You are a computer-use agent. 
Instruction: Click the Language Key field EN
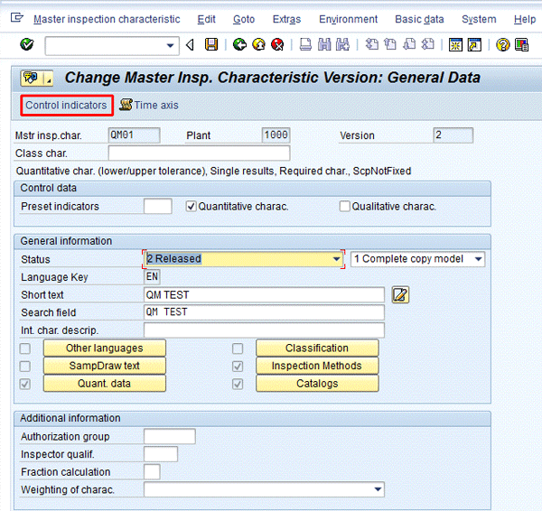152,277
